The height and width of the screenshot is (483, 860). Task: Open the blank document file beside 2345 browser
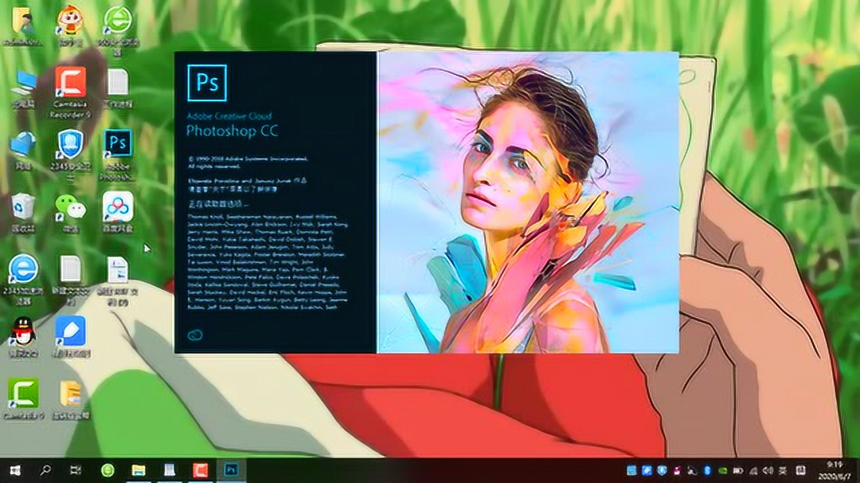point(70,280)
